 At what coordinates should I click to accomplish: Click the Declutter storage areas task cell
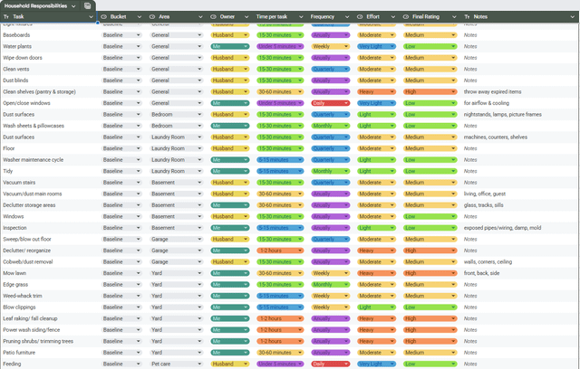(x=49, y=205)
